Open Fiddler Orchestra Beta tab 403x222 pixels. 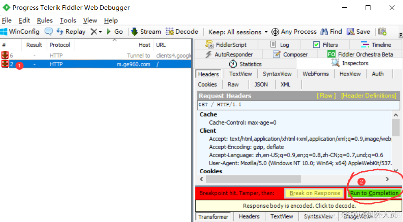click(x=360, y=54)
